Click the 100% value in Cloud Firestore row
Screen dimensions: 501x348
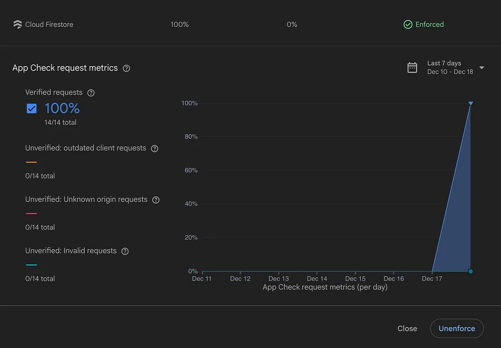[179, 25]
